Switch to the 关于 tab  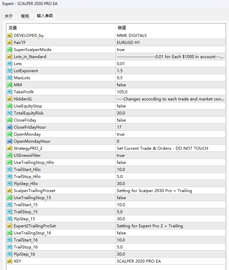[x=9, y=16]
